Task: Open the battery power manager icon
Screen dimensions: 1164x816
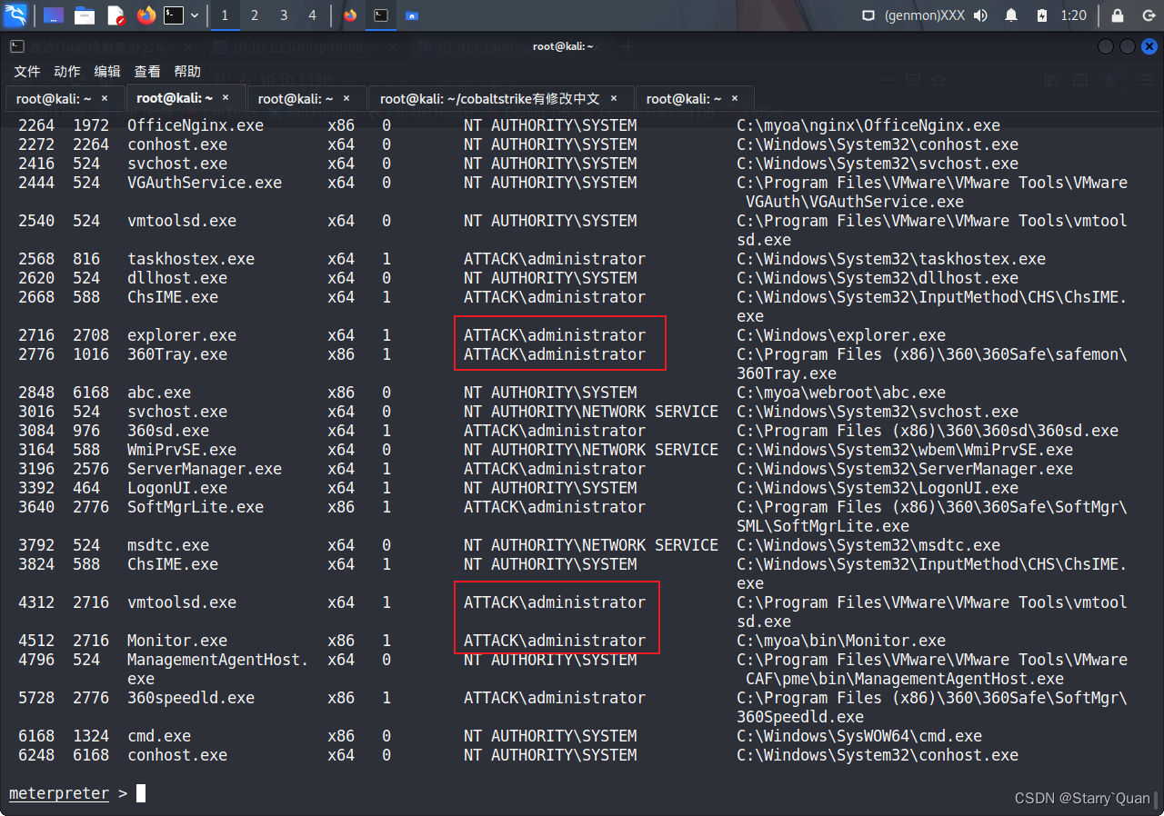Action: [1042, 15]
